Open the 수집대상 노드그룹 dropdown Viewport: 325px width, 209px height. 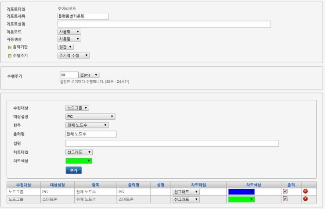coord(77,108)
